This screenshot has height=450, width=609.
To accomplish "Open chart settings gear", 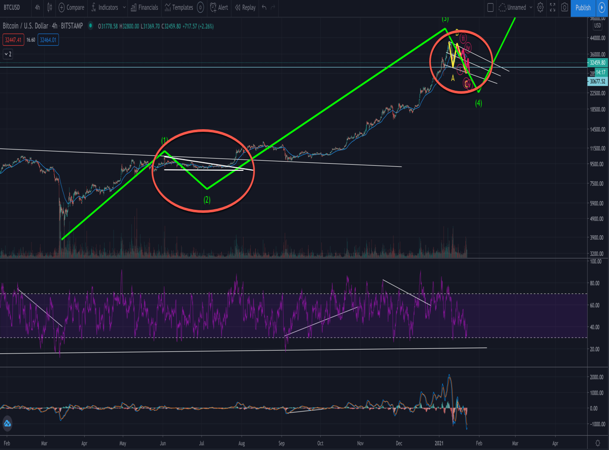I will (x=540, y=8).
